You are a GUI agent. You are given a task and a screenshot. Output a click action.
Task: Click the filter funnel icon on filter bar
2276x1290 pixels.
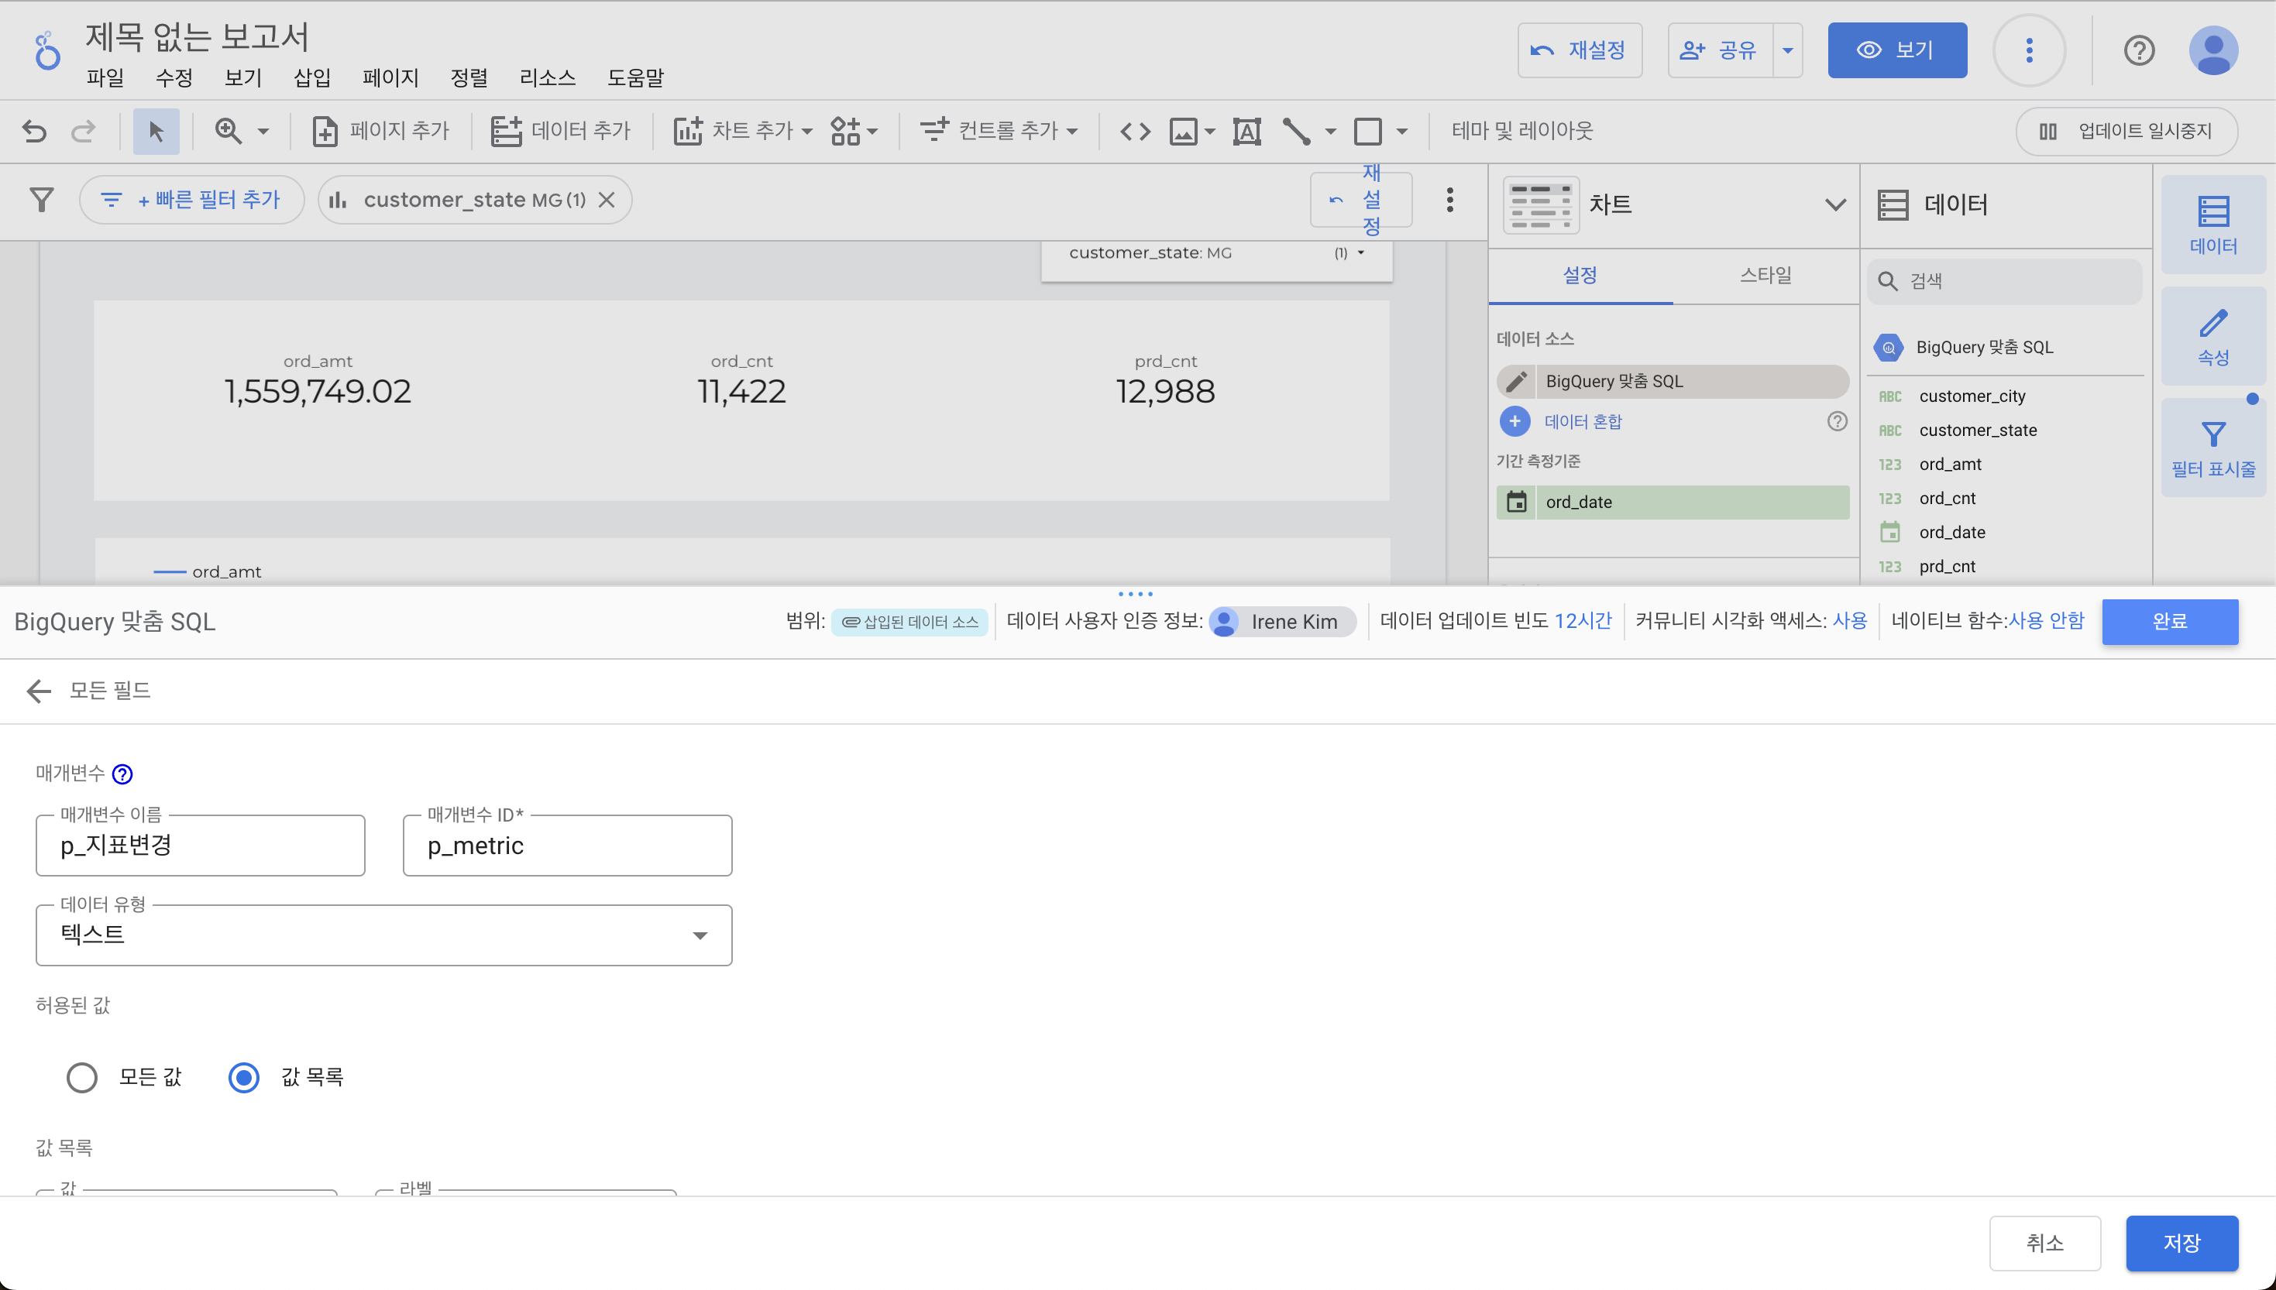[x=41, y=199]
